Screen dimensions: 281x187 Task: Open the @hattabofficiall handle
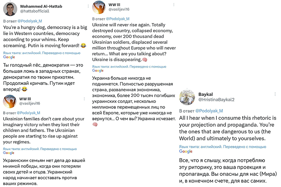pyautogui.click(x=34, y=11)
